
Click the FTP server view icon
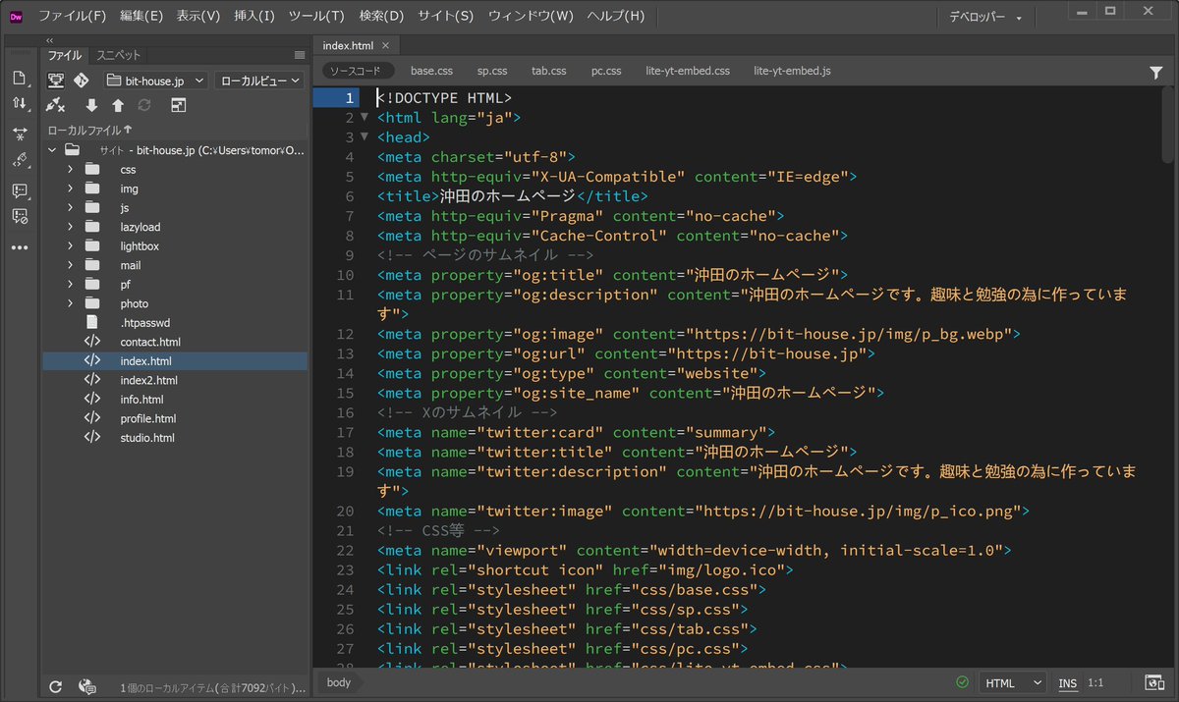click(57, 81)
